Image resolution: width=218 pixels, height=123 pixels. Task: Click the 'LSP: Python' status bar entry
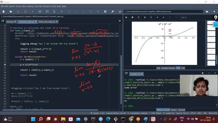(x=155, y=113)
